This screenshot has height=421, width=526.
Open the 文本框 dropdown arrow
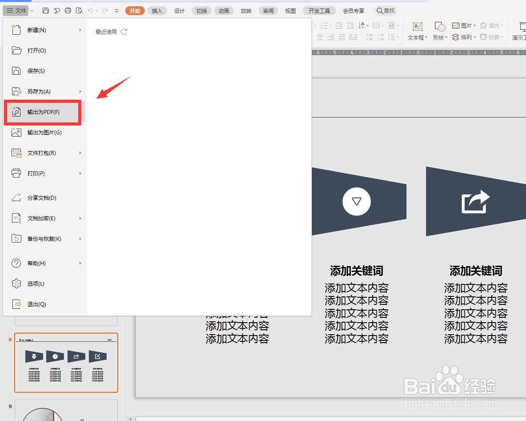tap(426, 38)
